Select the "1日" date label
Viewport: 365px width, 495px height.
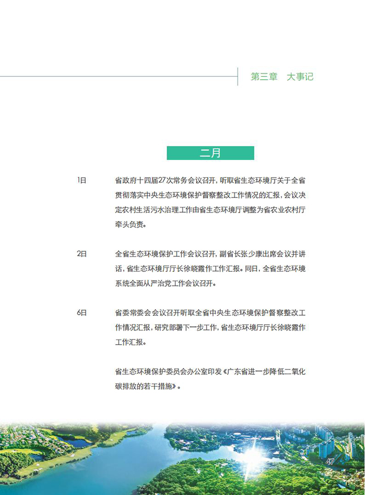click(82, 181)
